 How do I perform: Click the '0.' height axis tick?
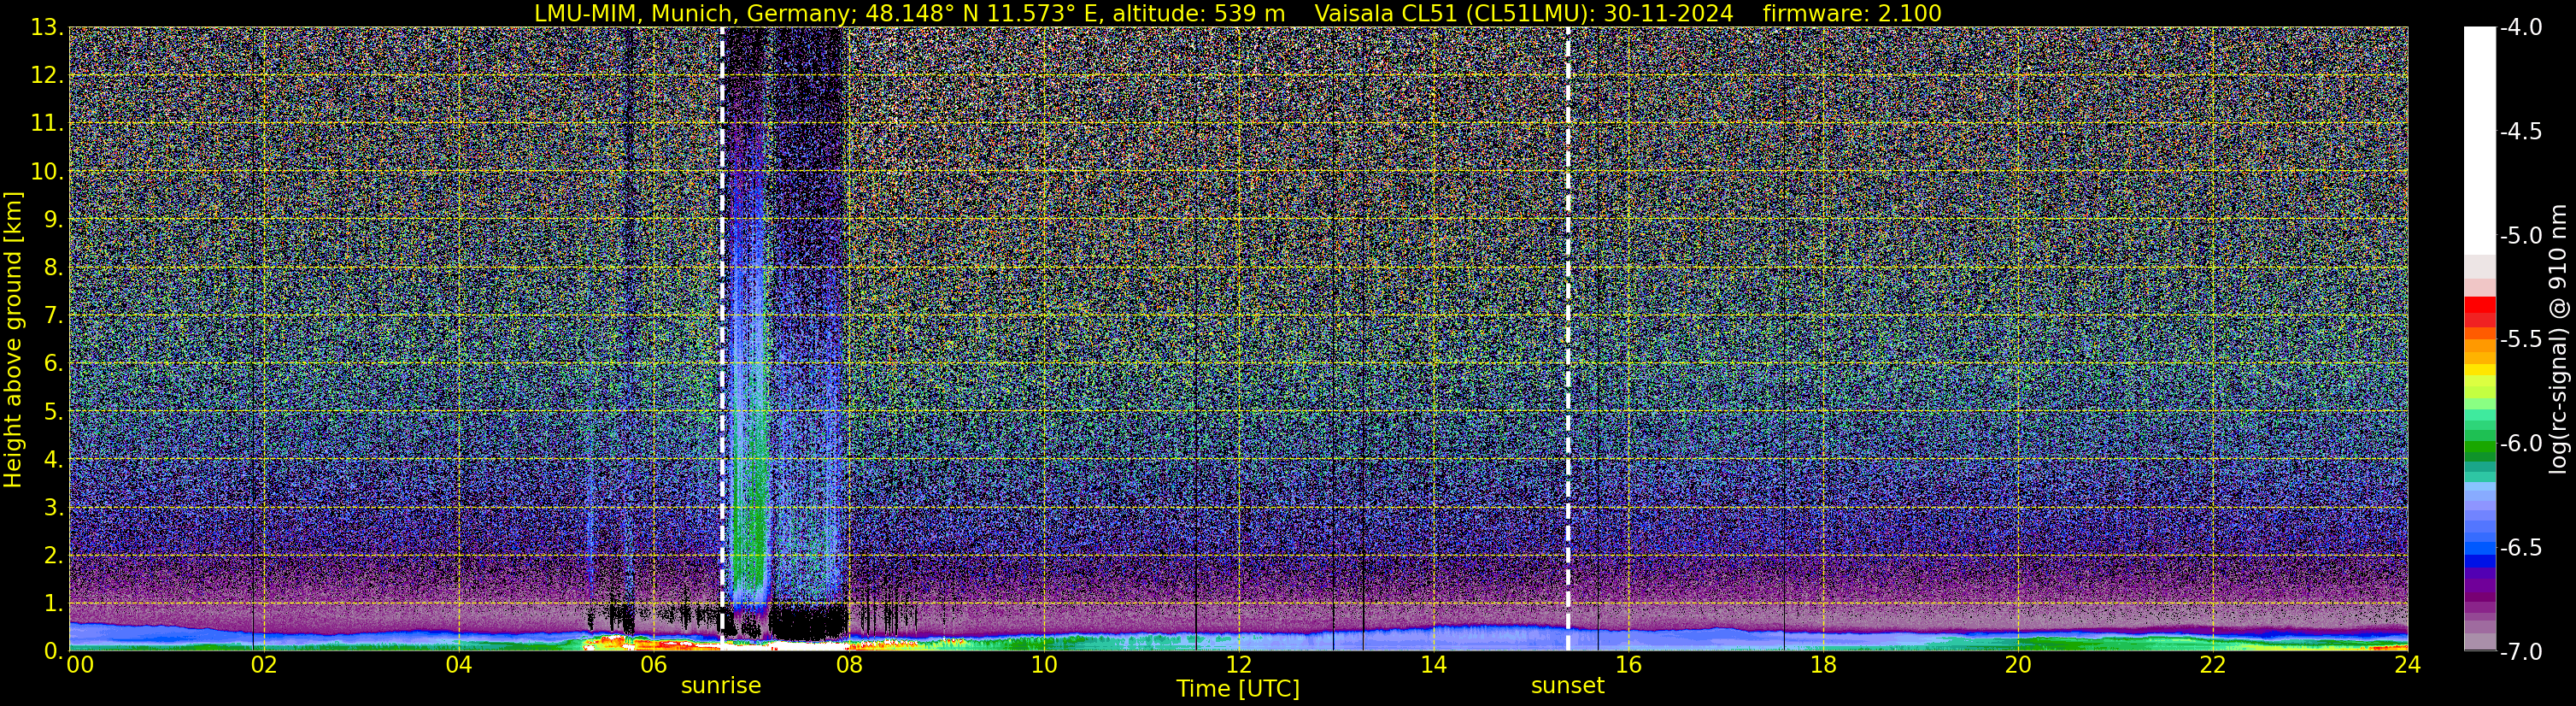point(54,650)
